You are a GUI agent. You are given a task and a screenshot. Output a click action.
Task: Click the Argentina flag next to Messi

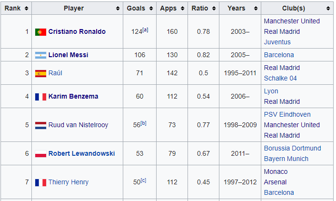pos(41,55)
